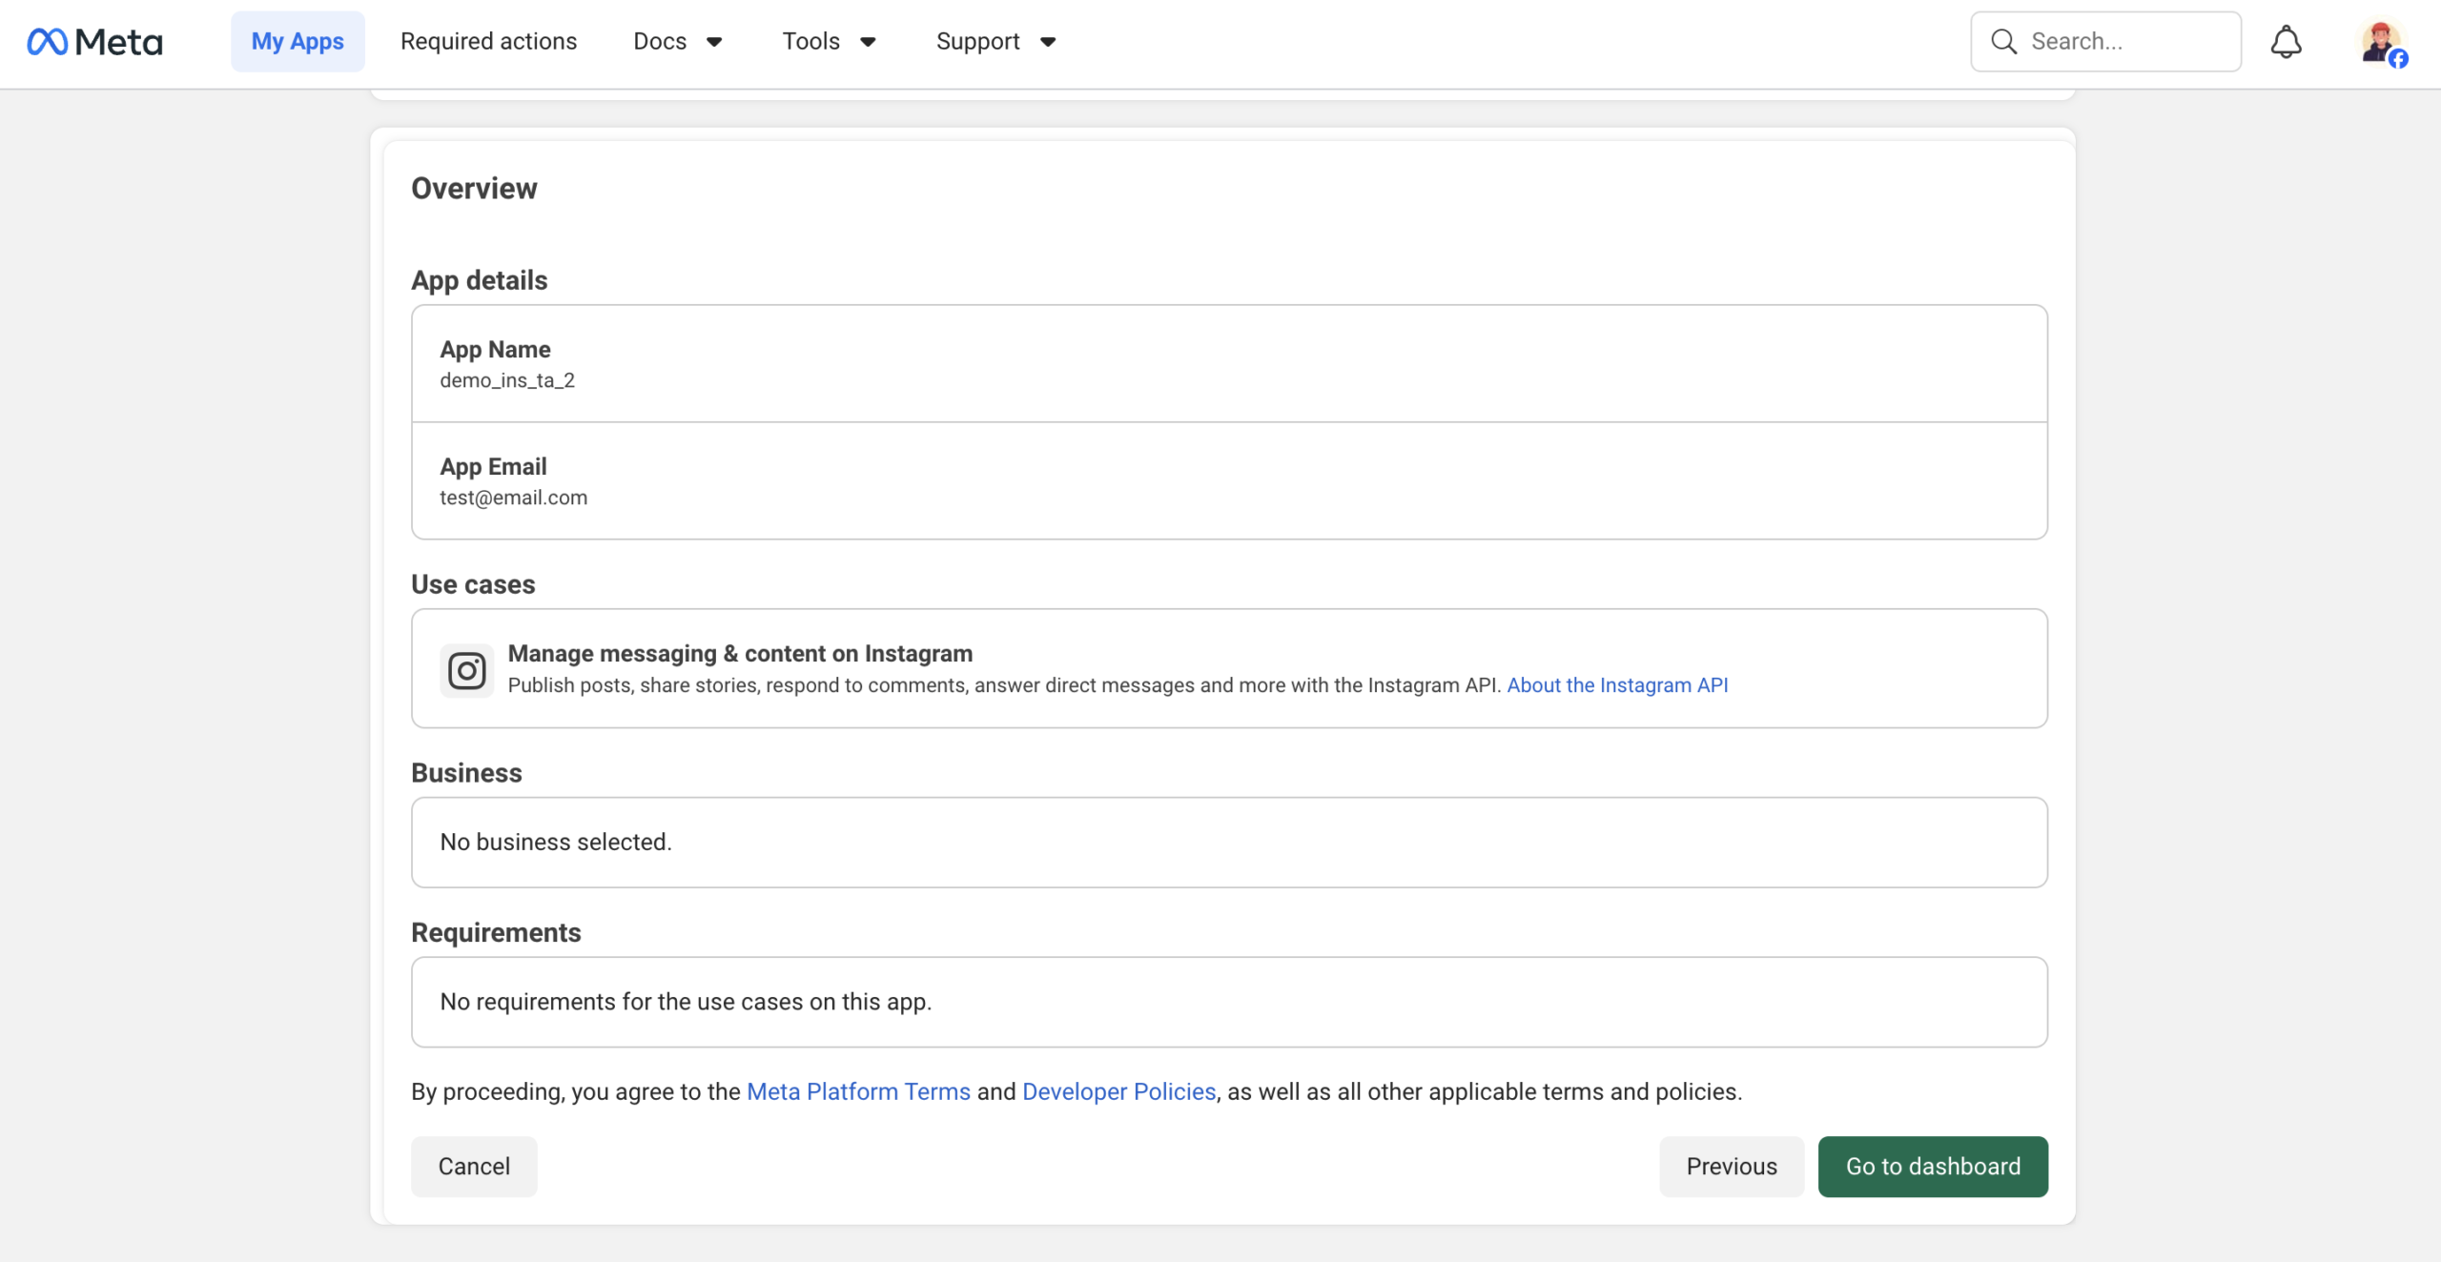Click the Facebook badge on the avatar

[2397, 59]
